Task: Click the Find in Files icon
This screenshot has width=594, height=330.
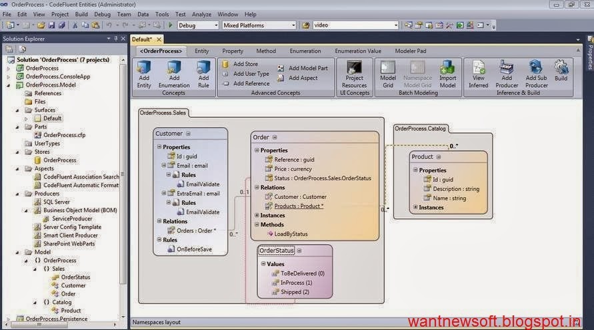Action: [x=306, y=25]
